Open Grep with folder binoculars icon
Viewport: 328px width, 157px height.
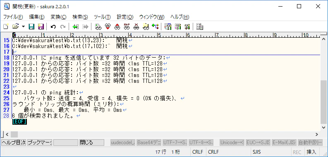coord(146,27)
